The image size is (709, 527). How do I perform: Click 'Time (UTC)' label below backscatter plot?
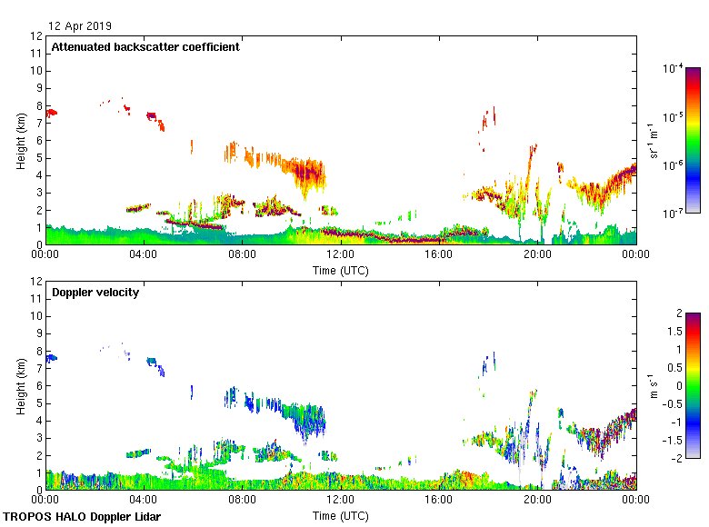[x=341, y=270]
